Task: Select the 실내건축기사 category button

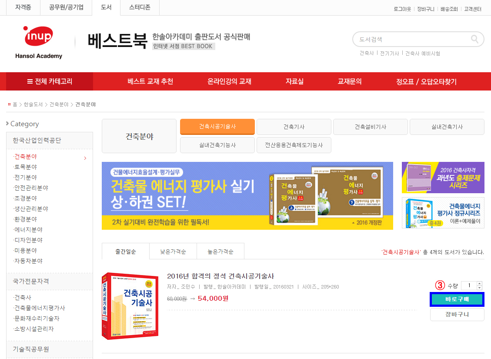Action: coord(447,127)
